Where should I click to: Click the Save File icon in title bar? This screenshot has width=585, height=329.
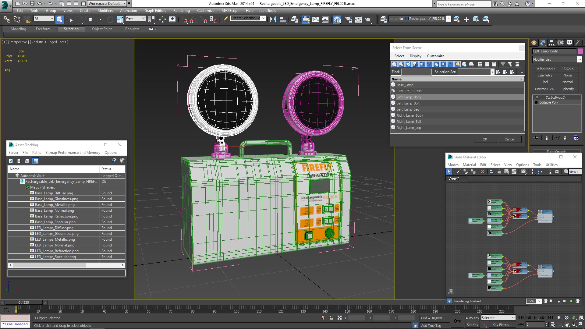[32, 4]
